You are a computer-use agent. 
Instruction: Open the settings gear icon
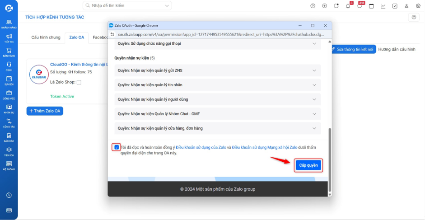click(x=418, y=6)
